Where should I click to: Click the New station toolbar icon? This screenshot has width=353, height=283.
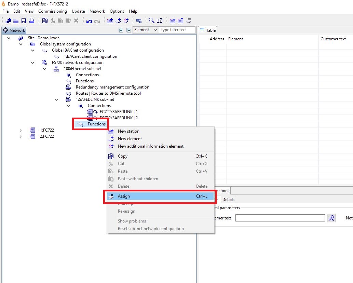[x=110, y=21]
